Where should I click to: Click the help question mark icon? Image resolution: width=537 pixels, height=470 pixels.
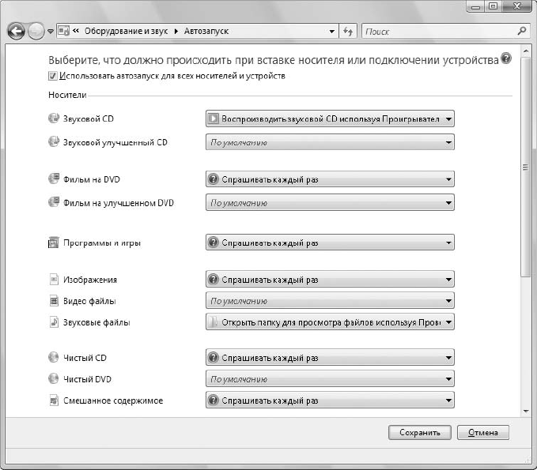(506, 58)
